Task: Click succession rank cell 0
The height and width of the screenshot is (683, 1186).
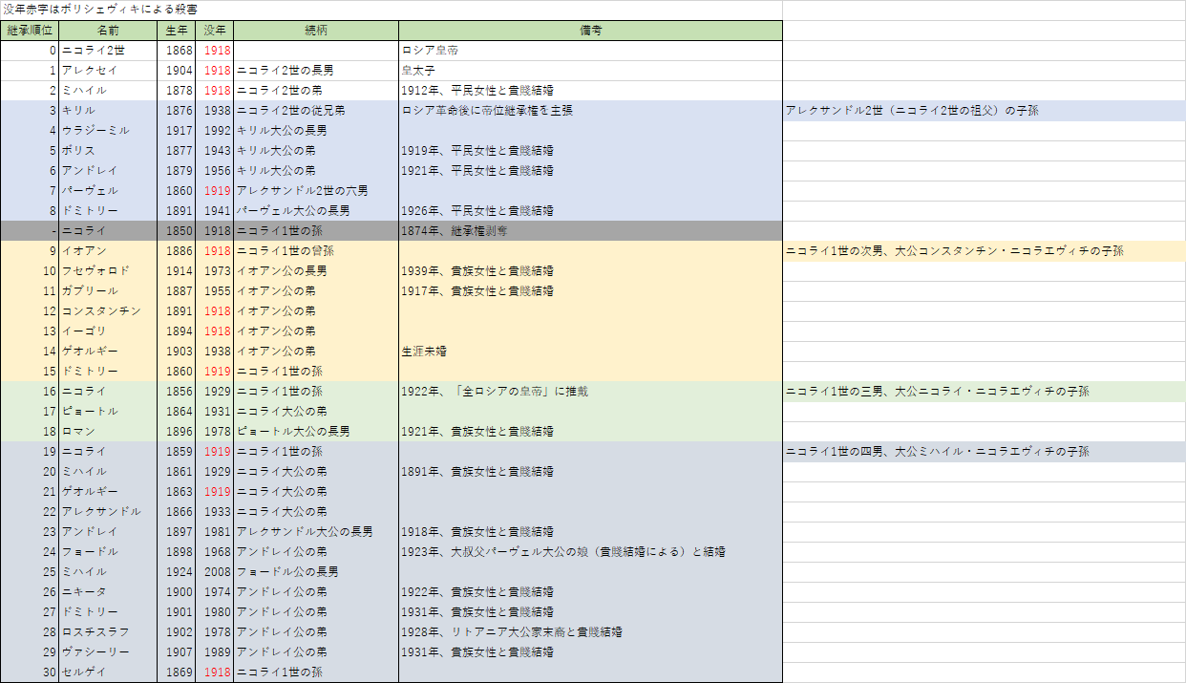Action: pyautogui.click(x=30, y=51)
